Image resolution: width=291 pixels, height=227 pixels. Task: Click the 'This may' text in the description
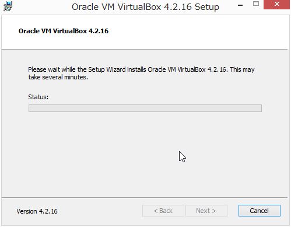[x=242, y=69]
